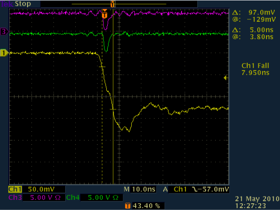Click the yellow trigger level arrow
The width and height of the screenshot is (280, 210).
[226, 78]
